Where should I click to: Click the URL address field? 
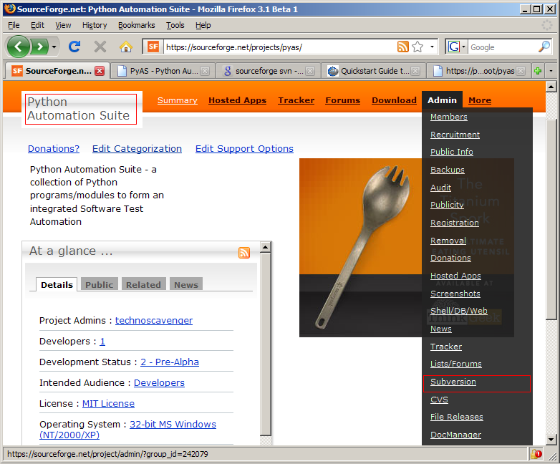[279, 47]
